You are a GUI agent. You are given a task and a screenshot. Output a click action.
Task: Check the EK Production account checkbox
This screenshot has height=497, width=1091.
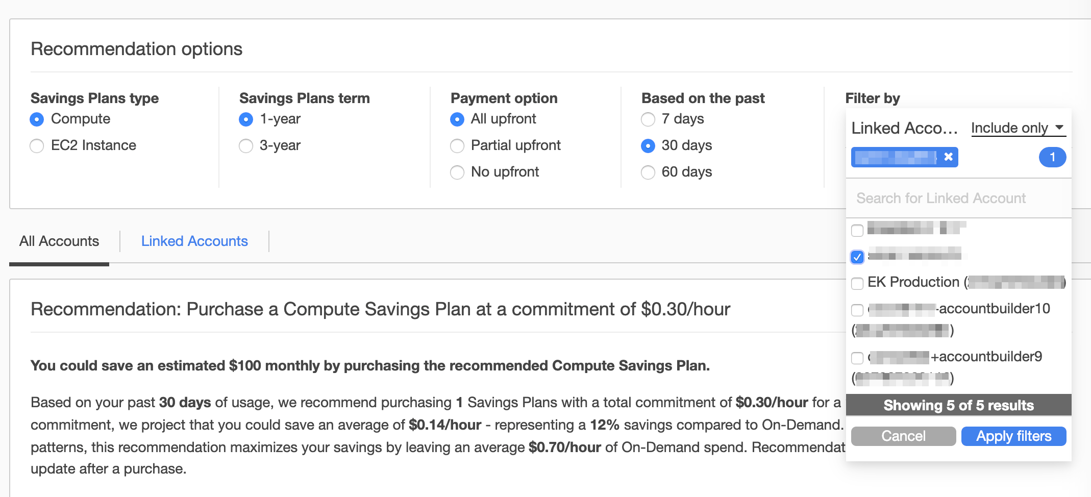click(857, 283)
